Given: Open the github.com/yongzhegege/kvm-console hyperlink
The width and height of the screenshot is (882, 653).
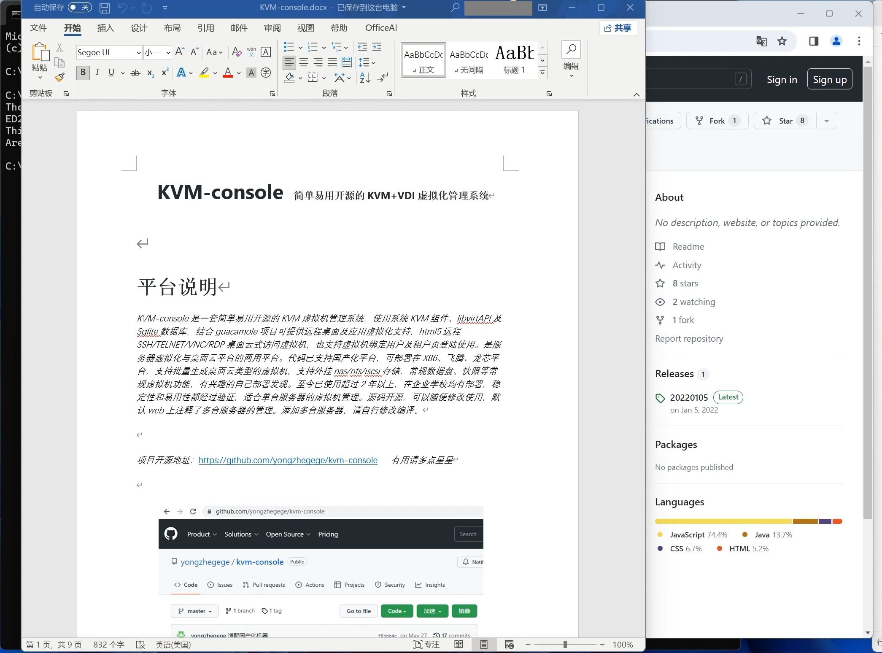Looking at the screenshot, I should (288, 460).
